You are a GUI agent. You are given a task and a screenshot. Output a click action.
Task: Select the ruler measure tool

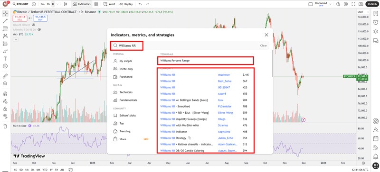pyautogui.click(x=5, y=76)
